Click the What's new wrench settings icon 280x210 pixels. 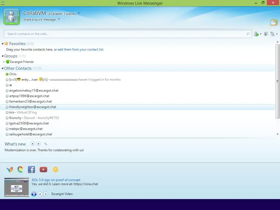point(46,144)
